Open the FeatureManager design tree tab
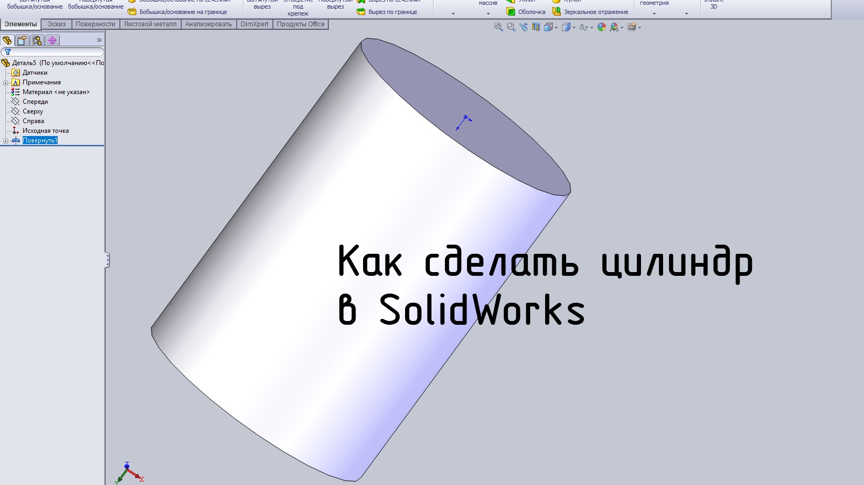The width and height of the screenshot is (864, 485). [x=8, y=40]
